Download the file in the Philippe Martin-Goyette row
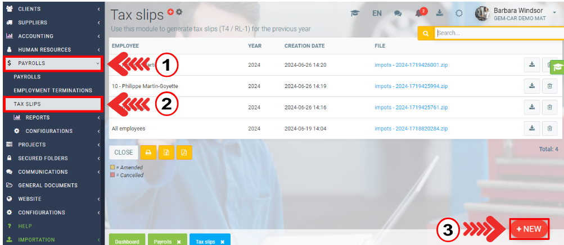The width and height of the screenshot is (564, 245). [531, 86]
